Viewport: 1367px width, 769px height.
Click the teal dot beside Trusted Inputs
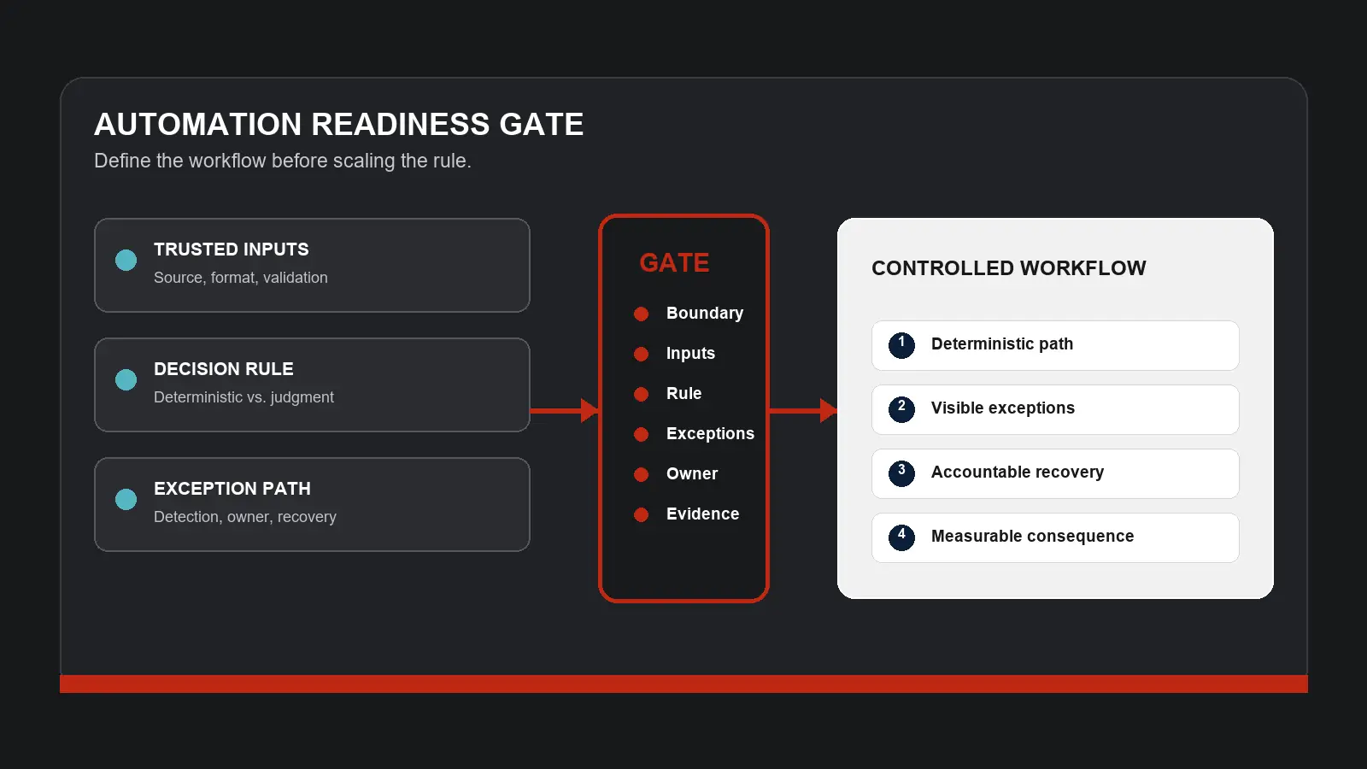pos(126,260)
